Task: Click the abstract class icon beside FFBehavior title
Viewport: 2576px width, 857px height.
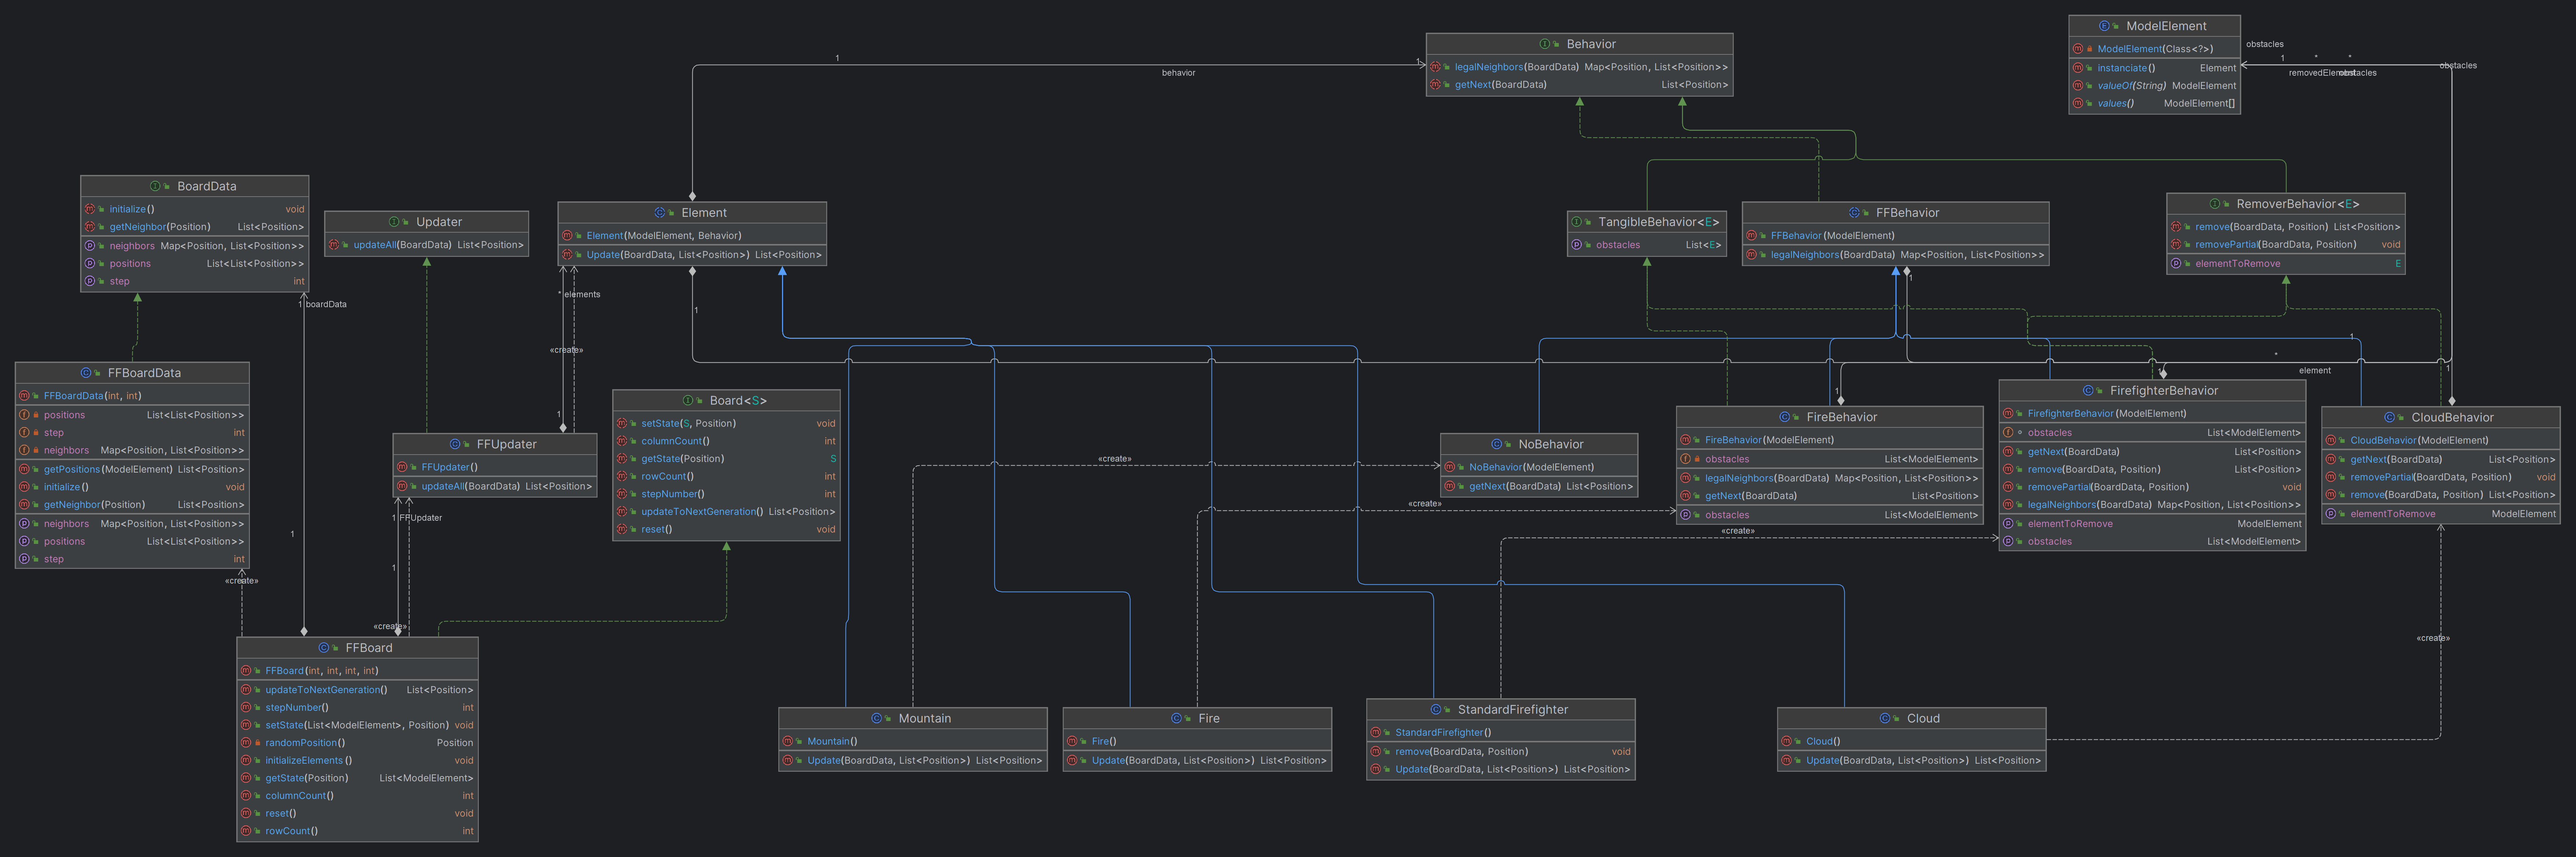Action: (1854, 213)
